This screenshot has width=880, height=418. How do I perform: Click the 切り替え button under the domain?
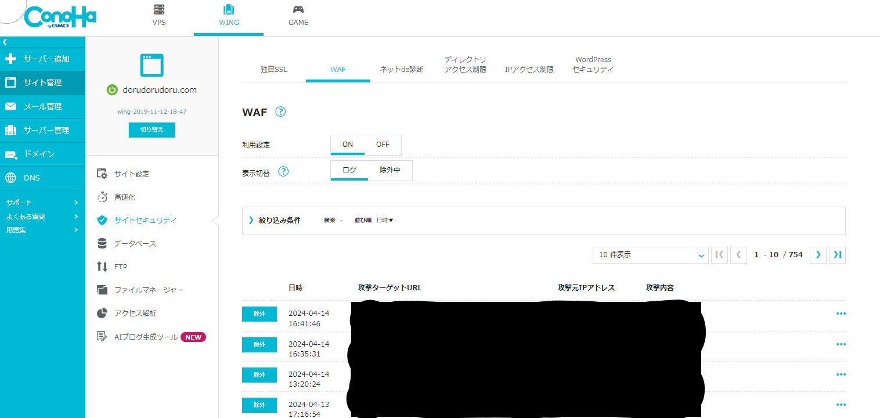[x=152, y=130]
